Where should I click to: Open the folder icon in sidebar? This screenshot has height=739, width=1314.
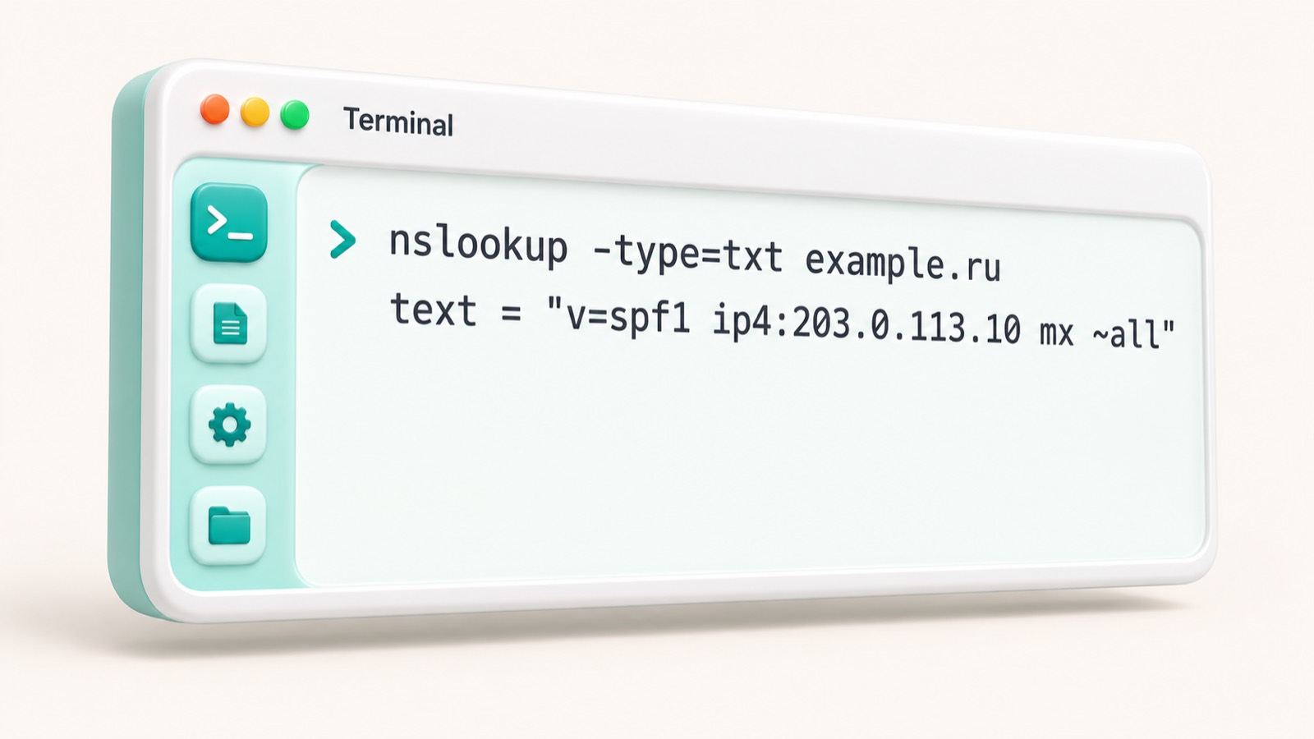click(x=229, y=526)
